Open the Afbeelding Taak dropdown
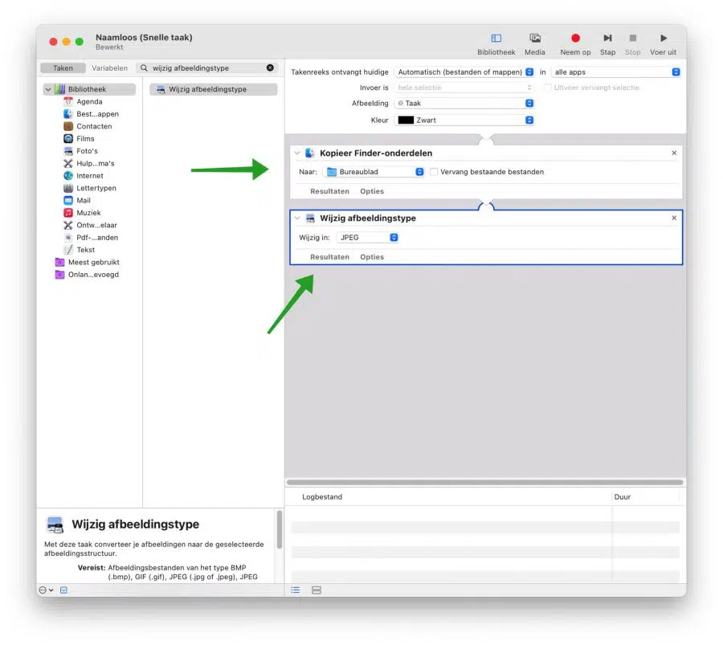Screen dimensions: 723x645 pyautogui.click(x=464, y=104)
